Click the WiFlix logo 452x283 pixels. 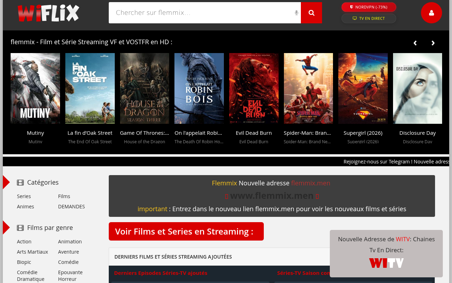pos(48,13)
